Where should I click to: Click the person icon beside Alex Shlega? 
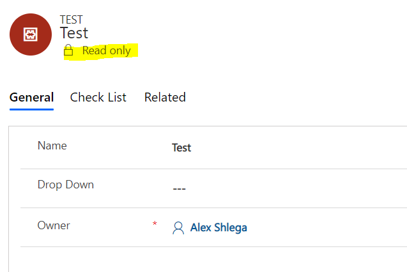(x=178, y=228)
